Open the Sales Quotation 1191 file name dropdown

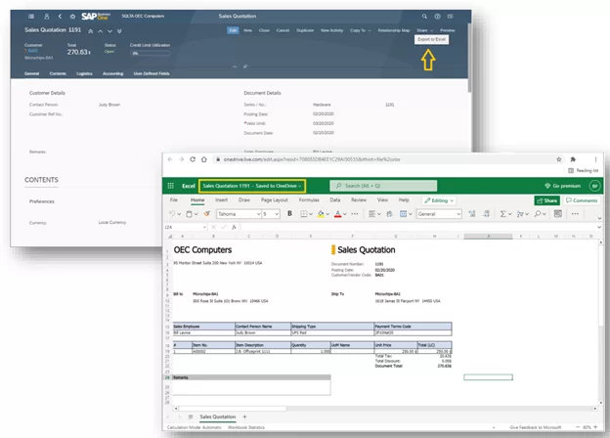pos(252,186)
